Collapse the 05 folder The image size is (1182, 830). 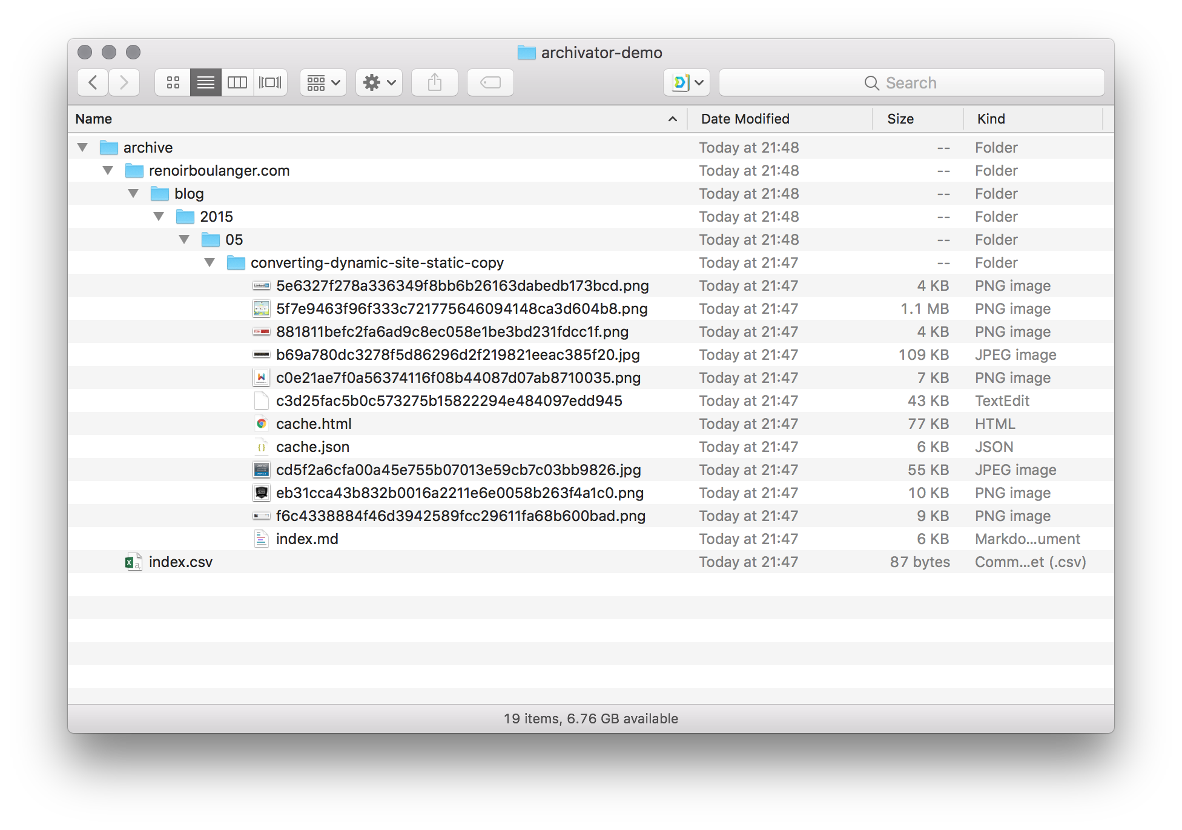coord(185,239)
